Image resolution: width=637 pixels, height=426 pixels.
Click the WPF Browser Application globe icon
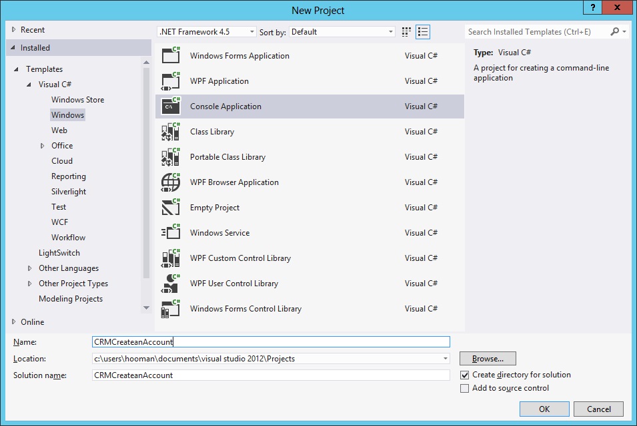pyautogui.click(x=171, y=182)
